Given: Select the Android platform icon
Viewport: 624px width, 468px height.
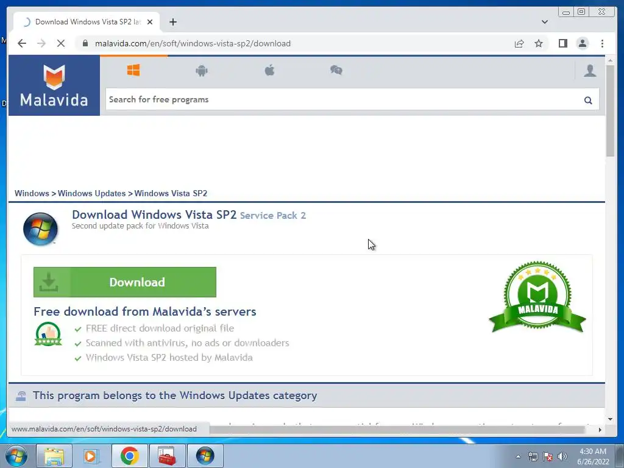Looking at the screenshot, I should point(202,71).
